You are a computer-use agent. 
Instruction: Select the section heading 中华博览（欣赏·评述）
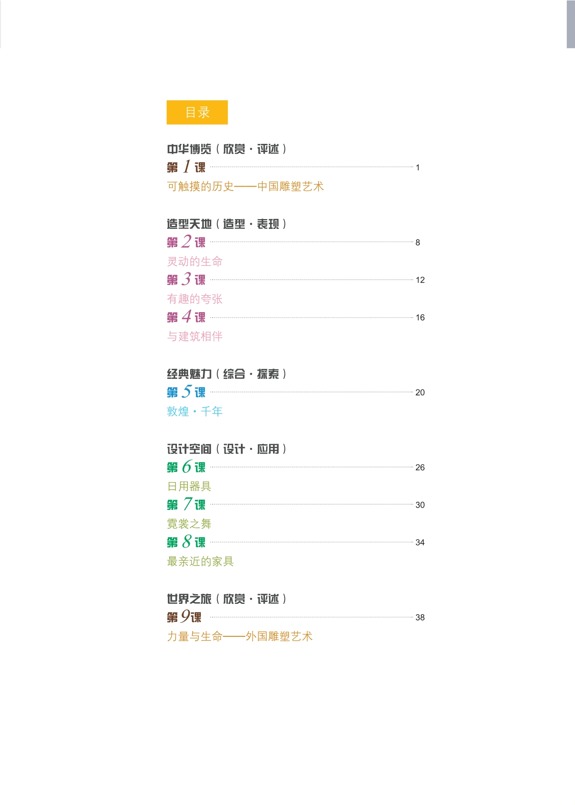coord(226,149)
